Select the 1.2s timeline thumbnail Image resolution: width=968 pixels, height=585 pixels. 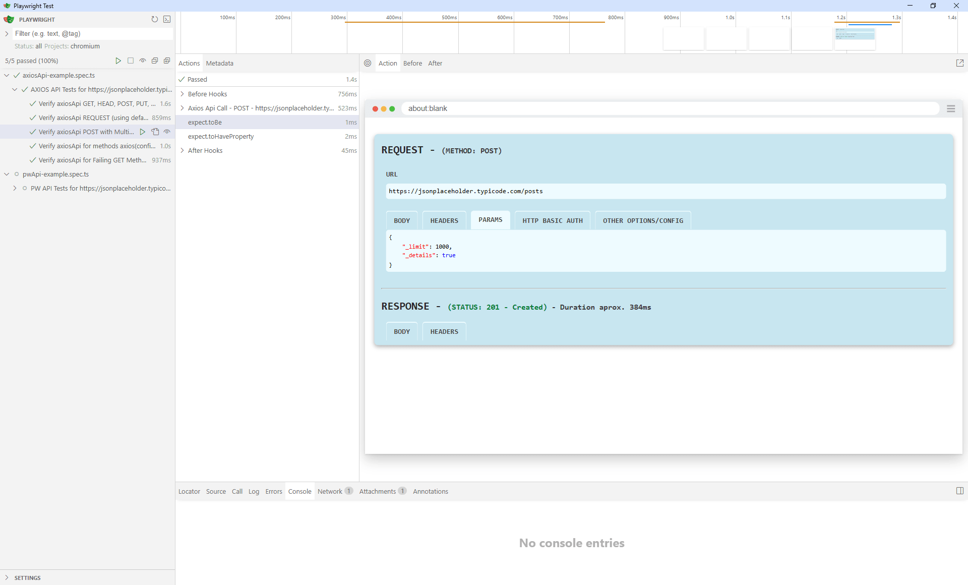(856, 39)
